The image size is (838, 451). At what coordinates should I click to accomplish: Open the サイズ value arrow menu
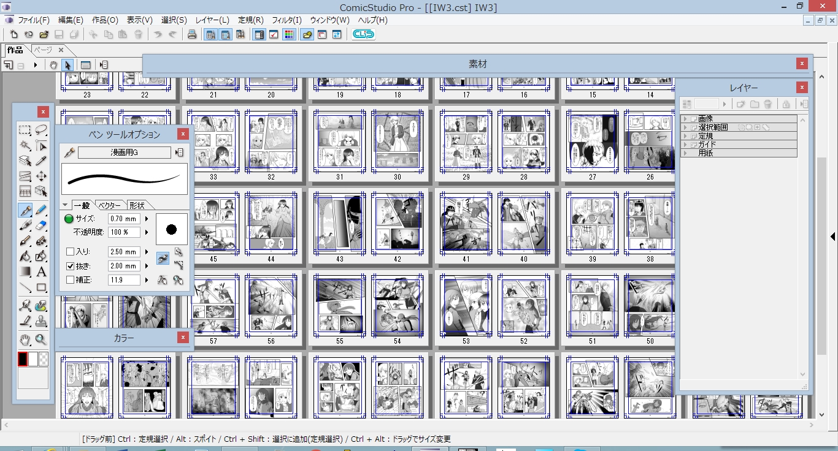pos(147,219)
